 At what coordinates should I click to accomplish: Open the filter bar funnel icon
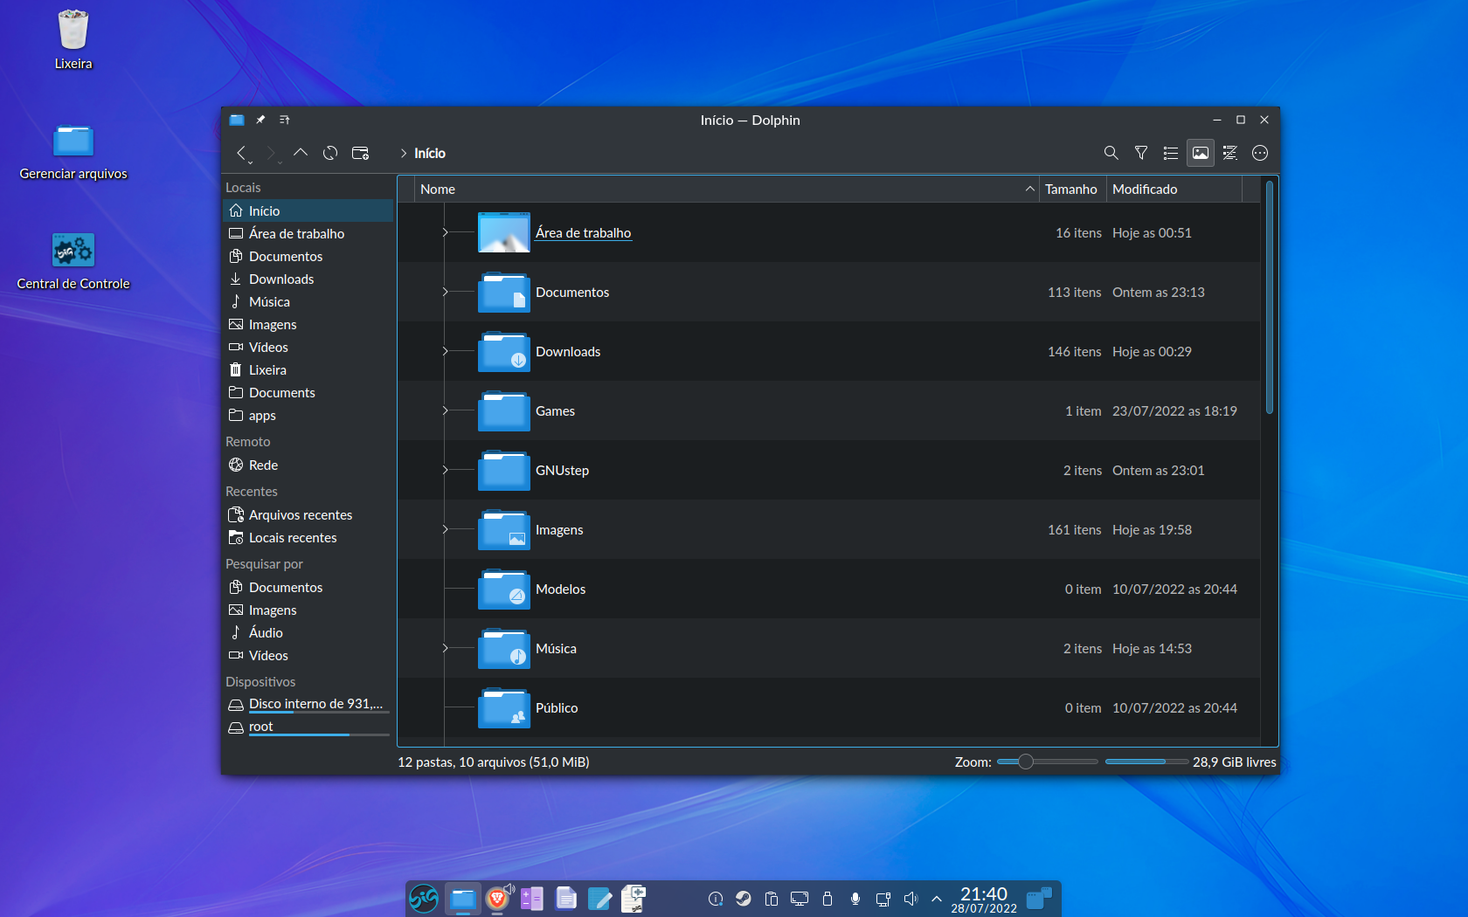pyautogui.click(x=1141, y=153)
